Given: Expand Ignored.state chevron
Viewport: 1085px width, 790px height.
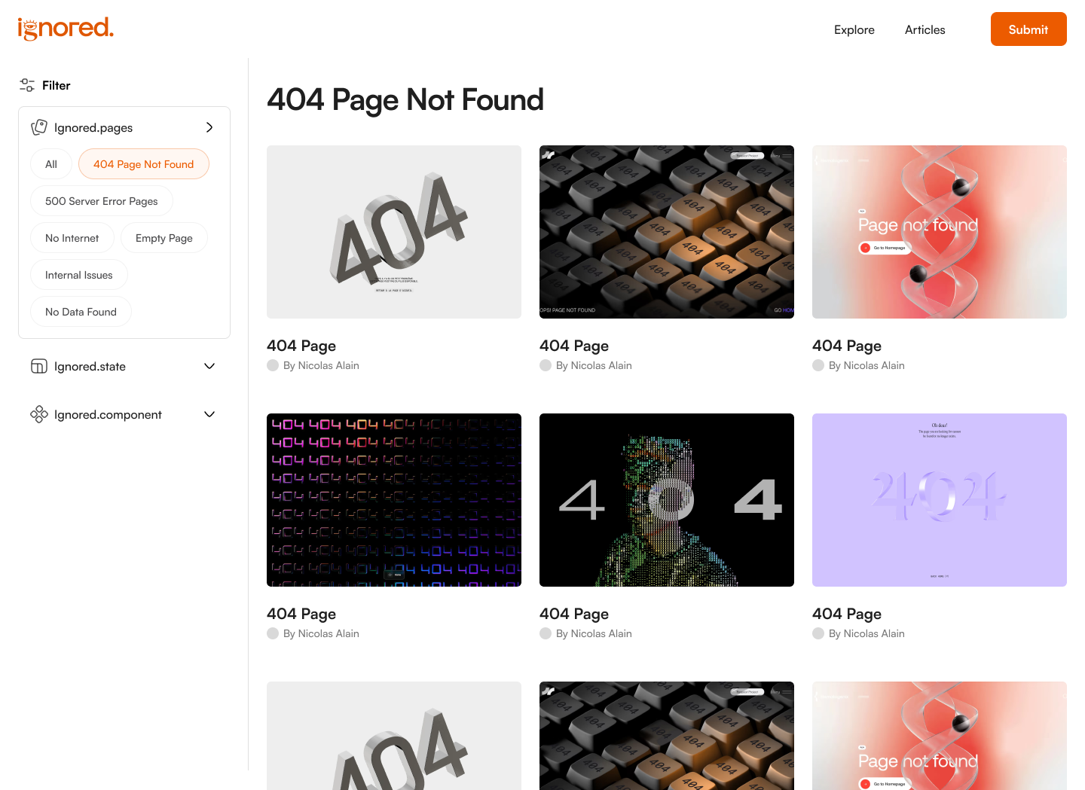Looking at the screenshot, I should (x=209, y=366).
